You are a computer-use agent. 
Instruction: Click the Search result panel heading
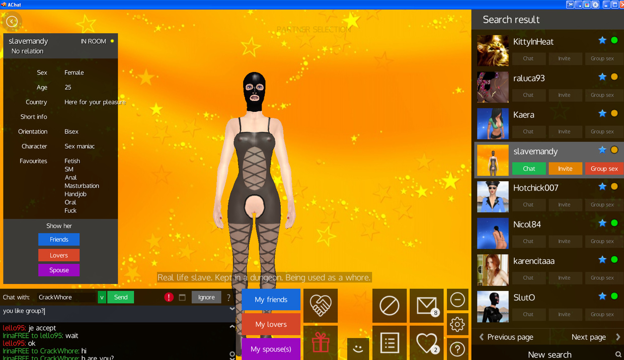click(x=511, y=20)
